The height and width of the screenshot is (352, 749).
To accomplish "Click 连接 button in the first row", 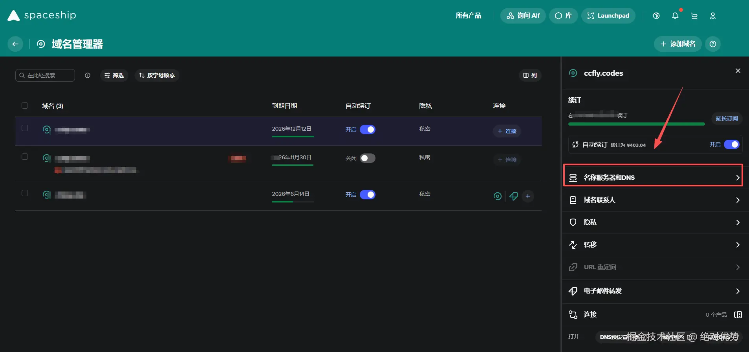I will [x=507, y=131].
